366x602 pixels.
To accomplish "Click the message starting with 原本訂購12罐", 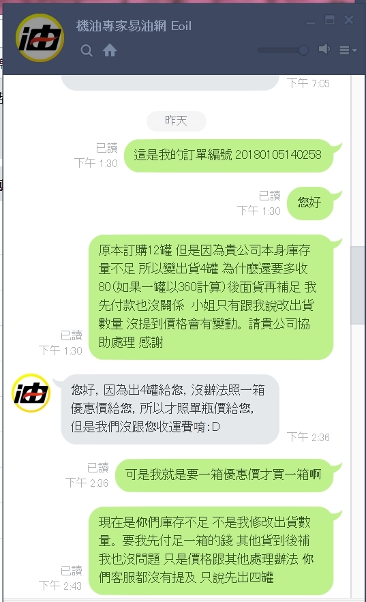I will click(x=211, y=297).
